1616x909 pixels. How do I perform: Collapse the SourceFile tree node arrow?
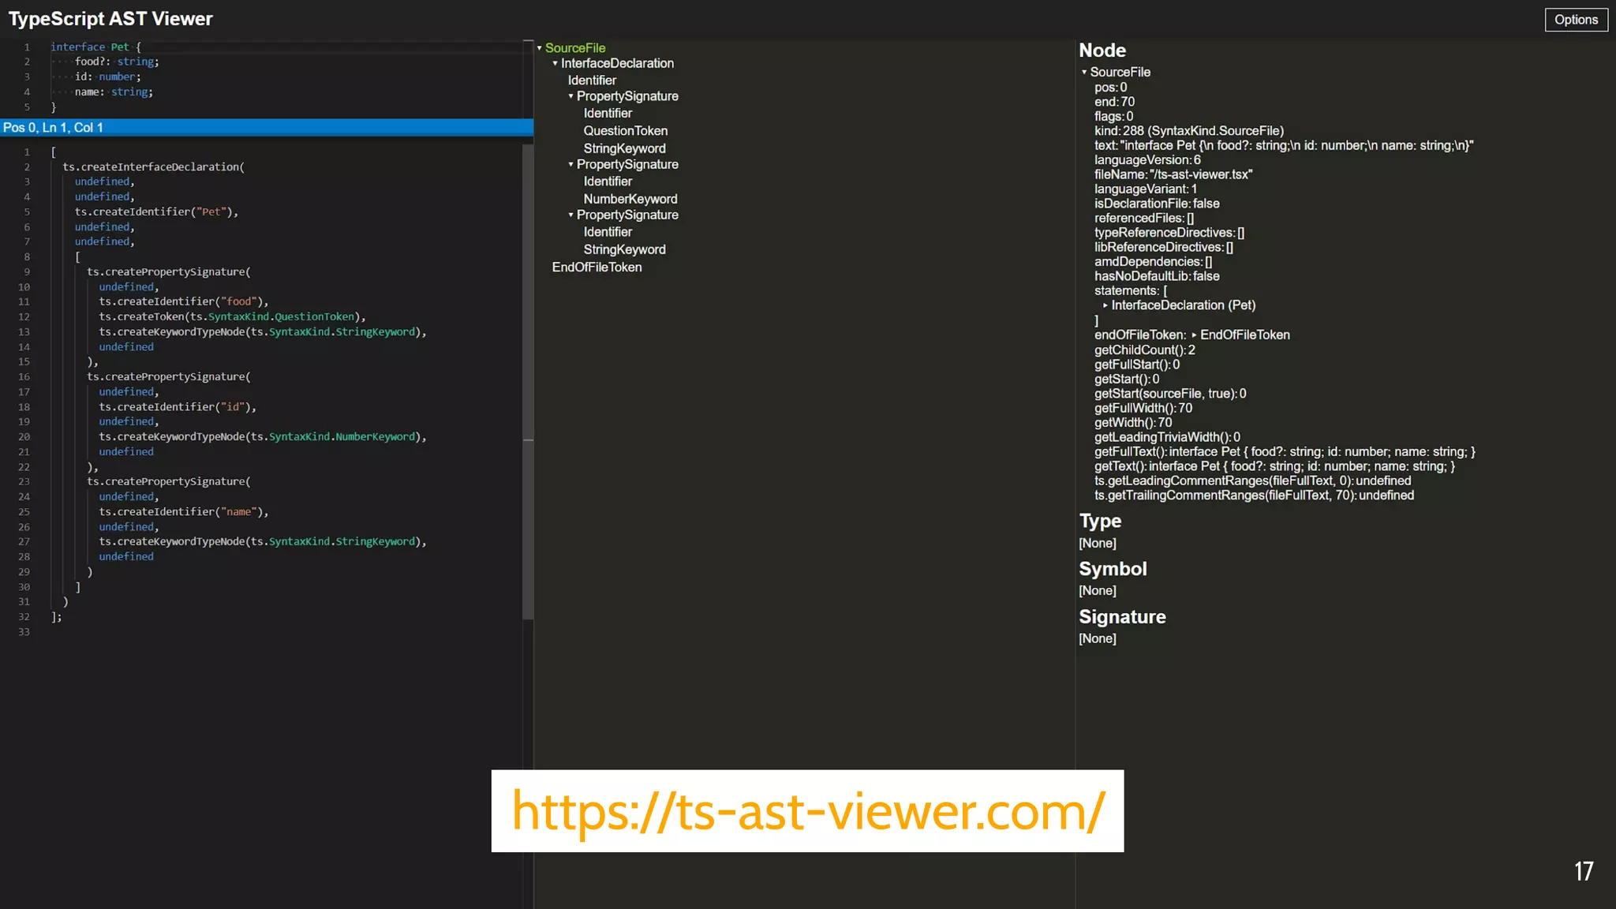[540, 48]
